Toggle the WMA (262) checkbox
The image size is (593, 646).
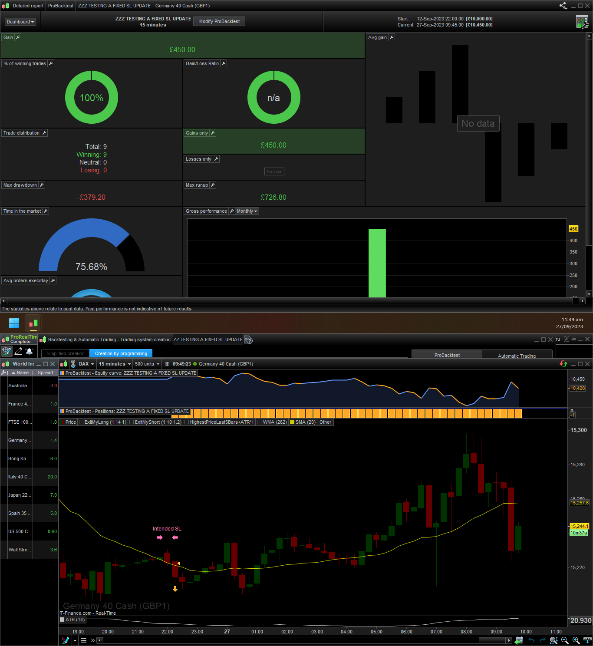pyautogui.click(x=259, y=422)
